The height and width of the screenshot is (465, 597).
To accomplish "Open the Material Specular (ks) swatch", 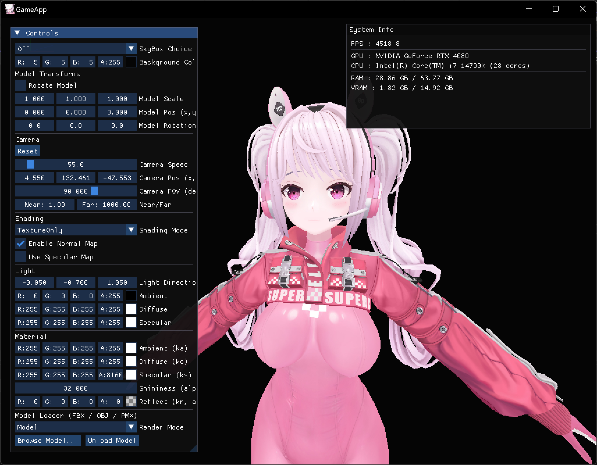I will tap(131, 375).
